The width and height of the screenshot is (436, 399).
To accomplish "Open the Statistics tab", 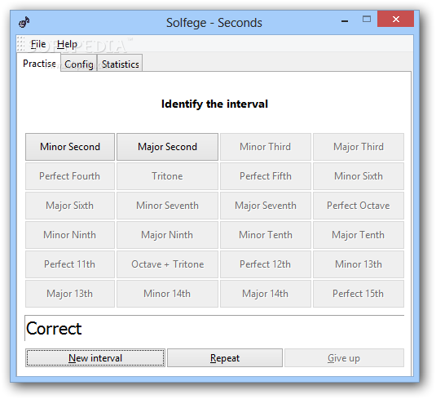I will click(x=120, y=64).
